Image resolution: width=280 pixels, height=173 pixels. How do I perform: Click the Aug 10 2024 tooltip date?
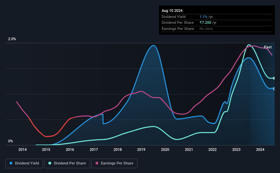[x=172, y=11]
